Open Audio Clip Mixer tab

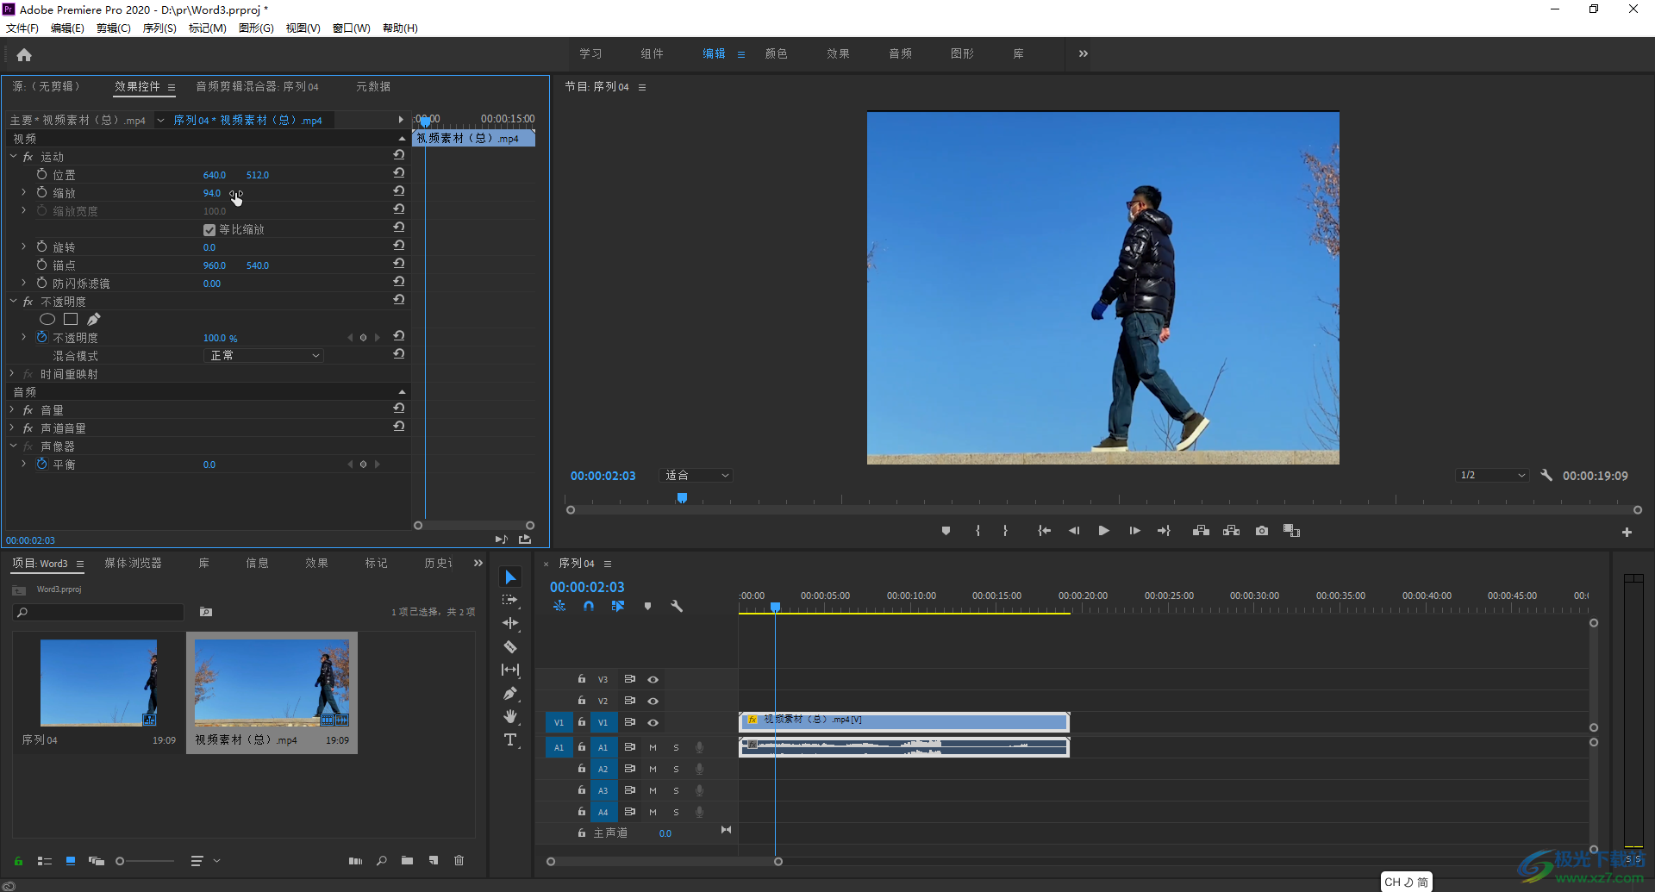[257, 86]
